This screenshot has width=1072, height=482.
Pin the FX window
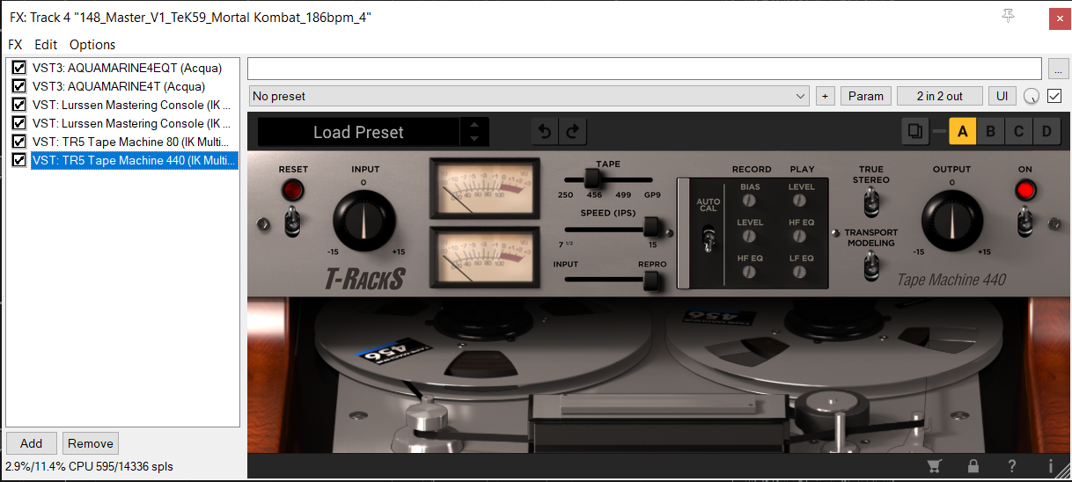pos(1008,16)
